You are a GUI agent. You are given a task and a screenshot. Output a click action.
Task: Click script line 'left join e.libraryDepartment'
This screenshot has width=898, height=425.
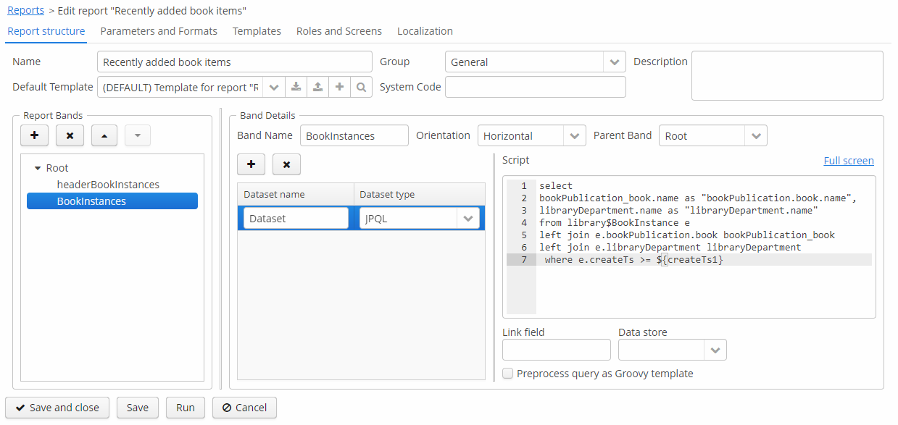pyautogui.click(x=670, y=248)
